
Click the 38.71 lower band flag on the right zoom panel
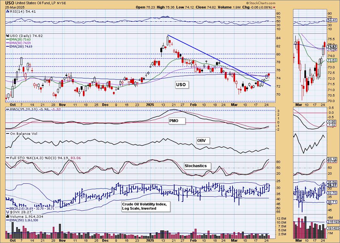click(332, 202)
